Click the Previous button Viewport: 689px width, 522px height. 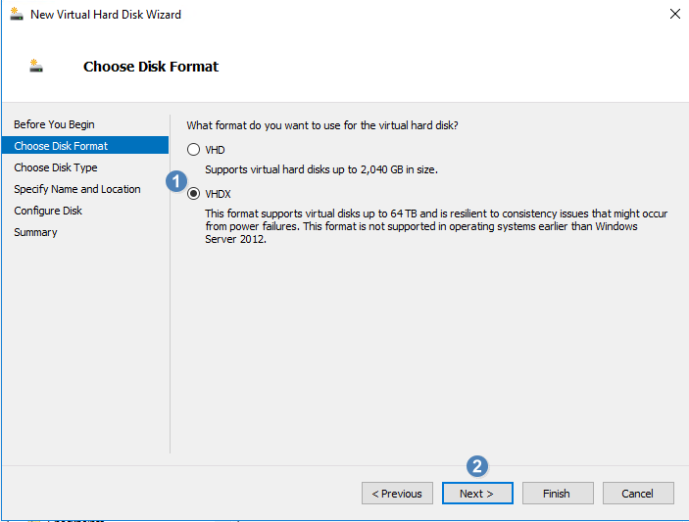point(397,493)
